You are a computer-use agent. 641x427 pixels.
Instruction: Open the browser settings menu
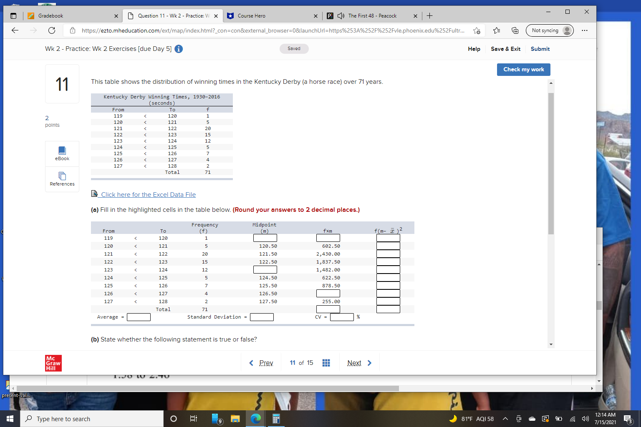pyautogui.click(x=584, y=30)
